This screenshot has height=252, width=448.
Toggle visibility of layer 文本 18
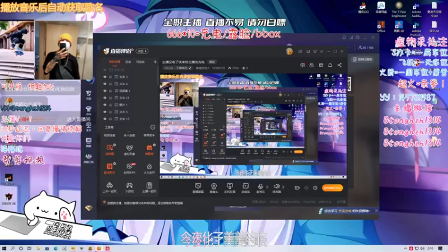pyautogui.click(x=105, y=119)
